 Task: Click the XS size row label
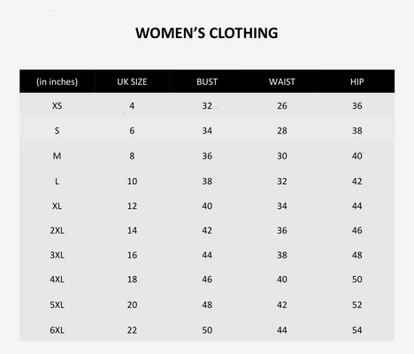click(57, 105)
